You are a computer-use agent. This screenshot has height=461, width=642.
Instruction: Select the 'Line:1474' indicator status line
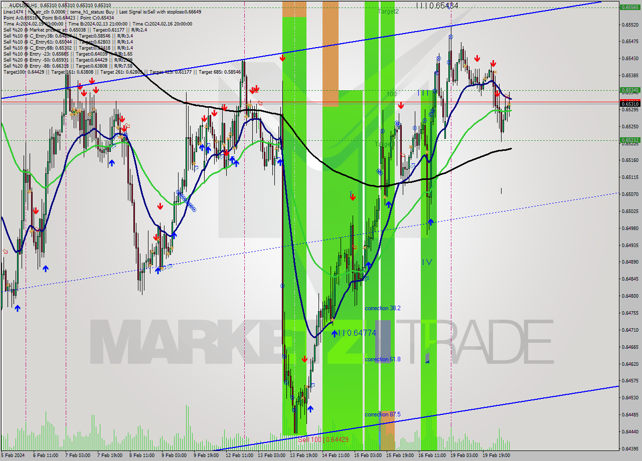[x=102, y=12]
